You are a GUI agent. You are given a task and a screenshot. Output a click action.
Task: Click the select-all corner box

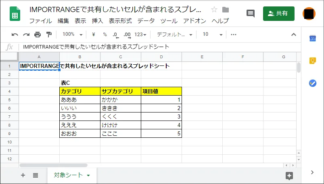click(10, 57)
